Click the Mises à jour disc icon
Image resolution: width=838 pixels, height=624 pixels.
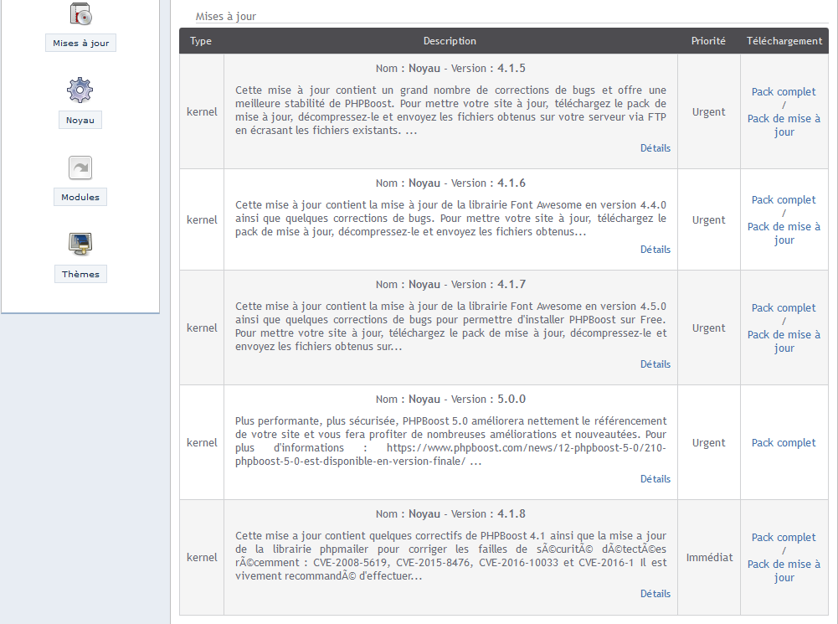[x=80, y=14]
